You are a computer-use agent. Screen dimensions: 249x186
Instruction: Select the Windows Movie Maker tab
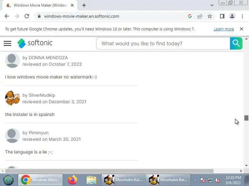40,5
